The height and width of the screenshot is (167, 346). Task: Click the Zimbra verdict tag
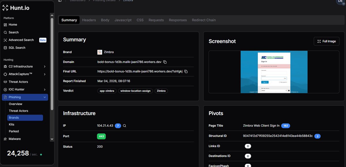click(x=161, y=91)
